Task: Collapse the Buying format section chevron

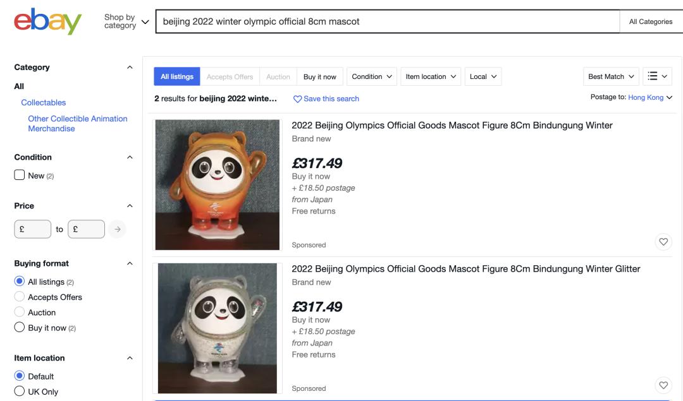Action: tap(130, 263)
